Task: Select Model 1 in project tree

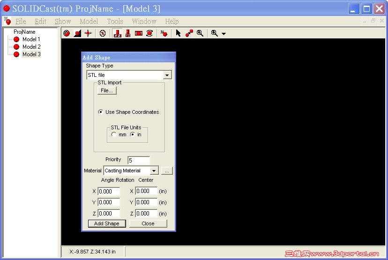Action: (x=31, y=39)
